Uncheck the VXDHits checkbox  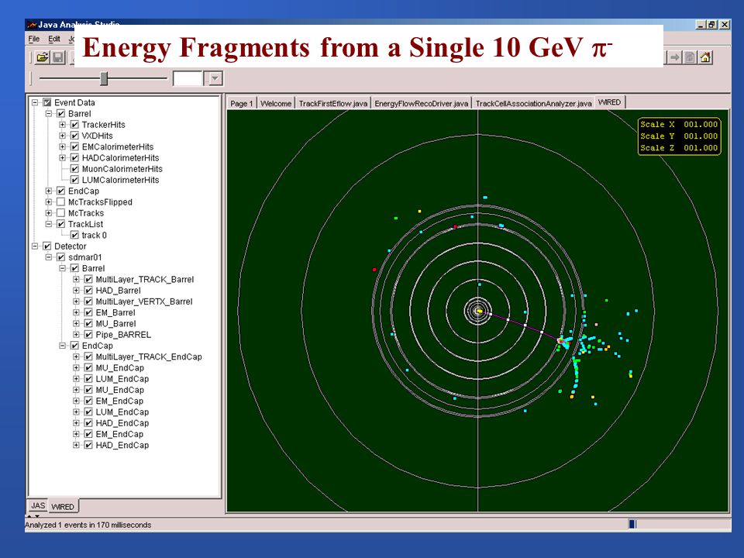click(x=74, y=136)
